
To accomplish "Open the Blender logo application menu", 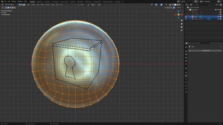I will click(x=2, y=1).
